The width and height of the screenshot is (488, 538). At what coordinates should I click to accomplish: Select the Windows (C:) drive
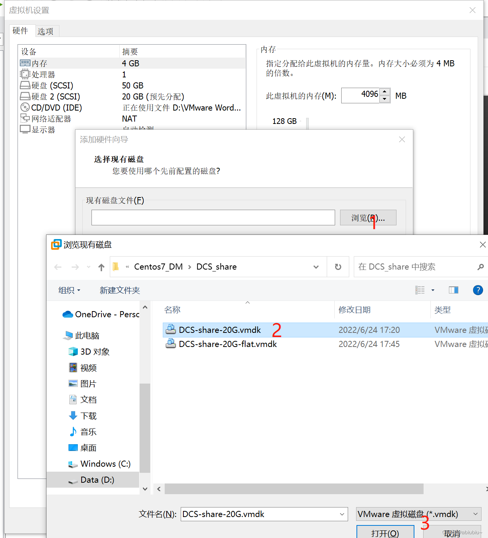tap(99, 464)
